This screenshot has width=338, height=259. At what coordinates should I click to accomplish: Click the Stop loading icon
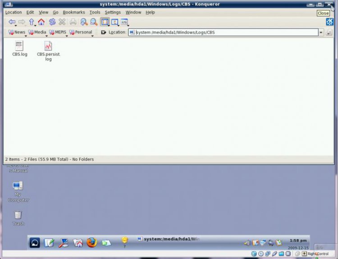[62, 22]
